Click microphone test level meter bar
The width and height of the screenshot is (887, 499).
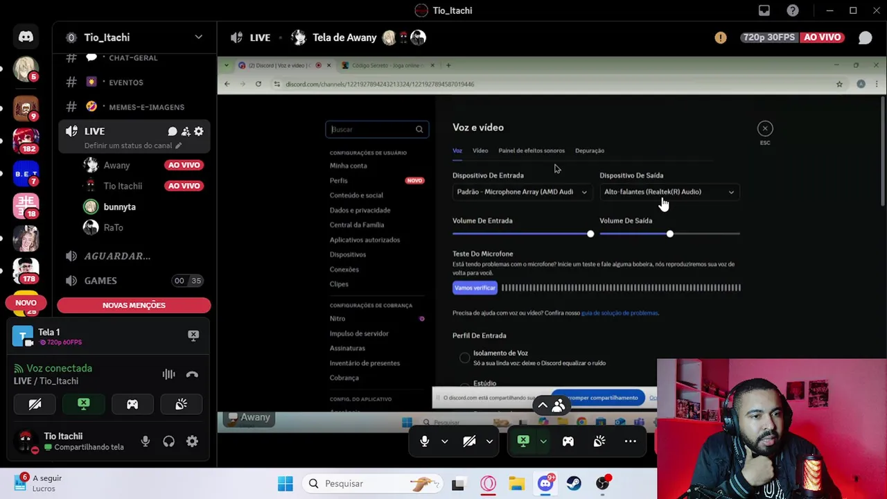pos(621,288)
